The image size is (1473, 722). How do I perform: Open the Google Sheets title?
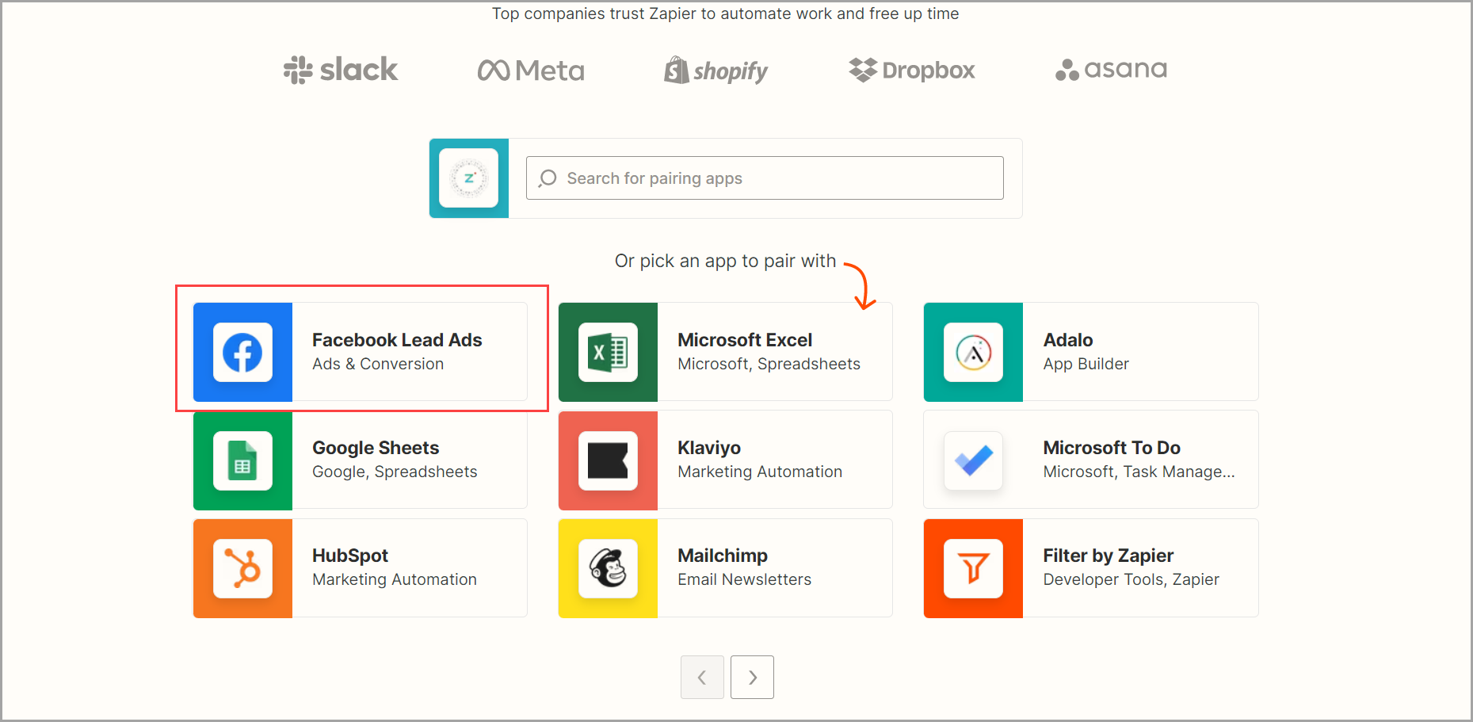(x=376, y=448)
